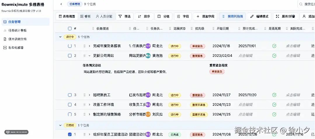Click green check icon in 招聘新员工 row
This screenshot has height=139, width=315.
click(x=274, y=95)
